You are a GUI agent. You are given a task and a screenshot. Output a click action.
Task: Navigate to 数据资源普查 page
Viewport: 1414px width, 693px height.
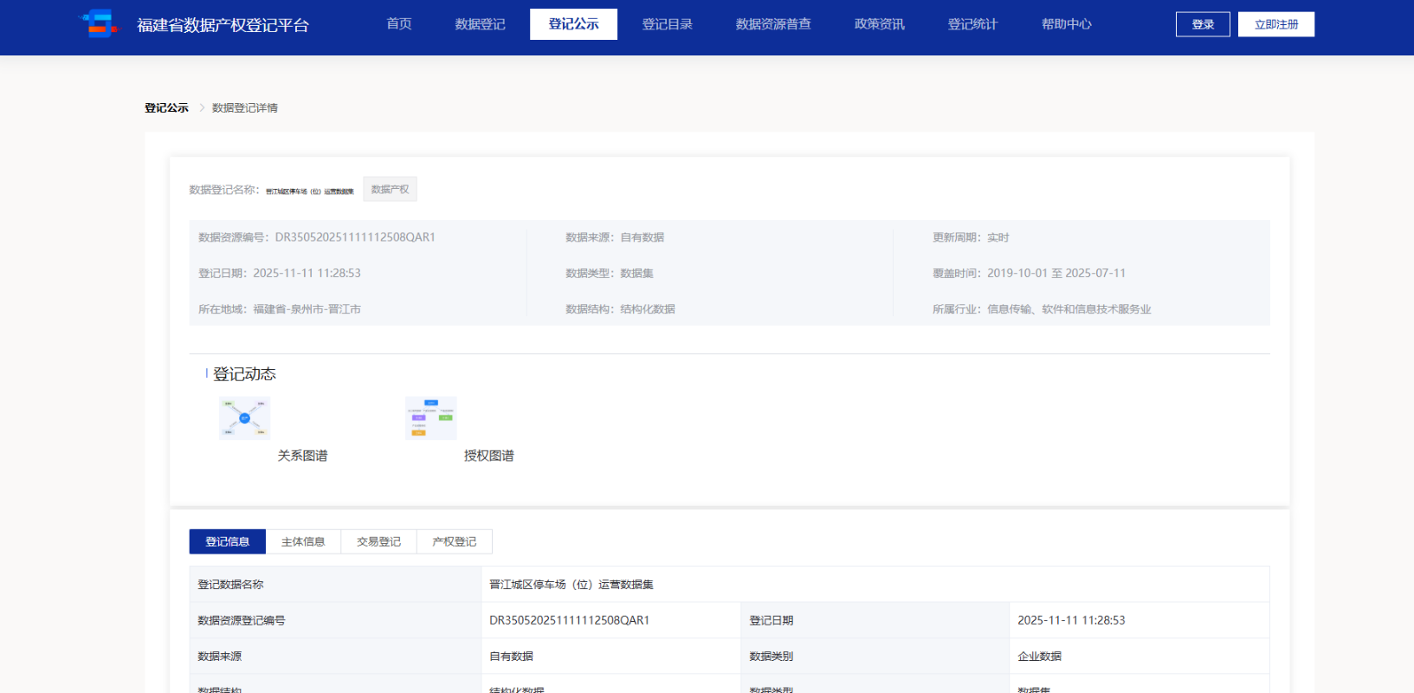pyautogui.click(x=773, y=24)
